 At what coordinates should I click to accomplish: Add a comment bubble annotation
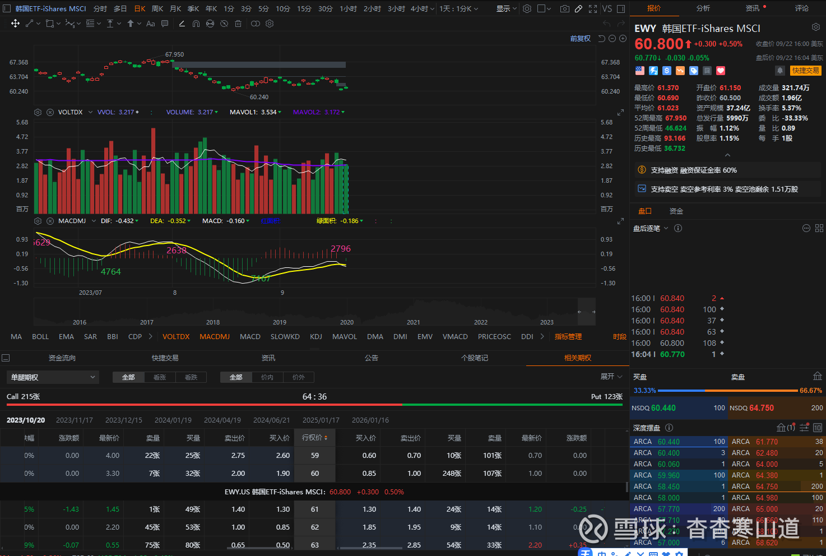click(165, 24)
